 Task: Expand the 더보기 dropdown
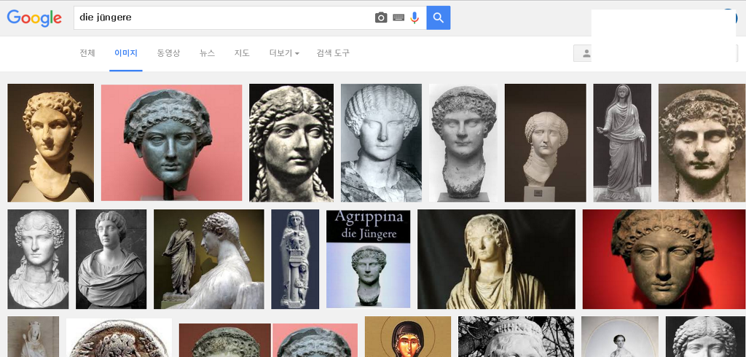tap(284, 53)
